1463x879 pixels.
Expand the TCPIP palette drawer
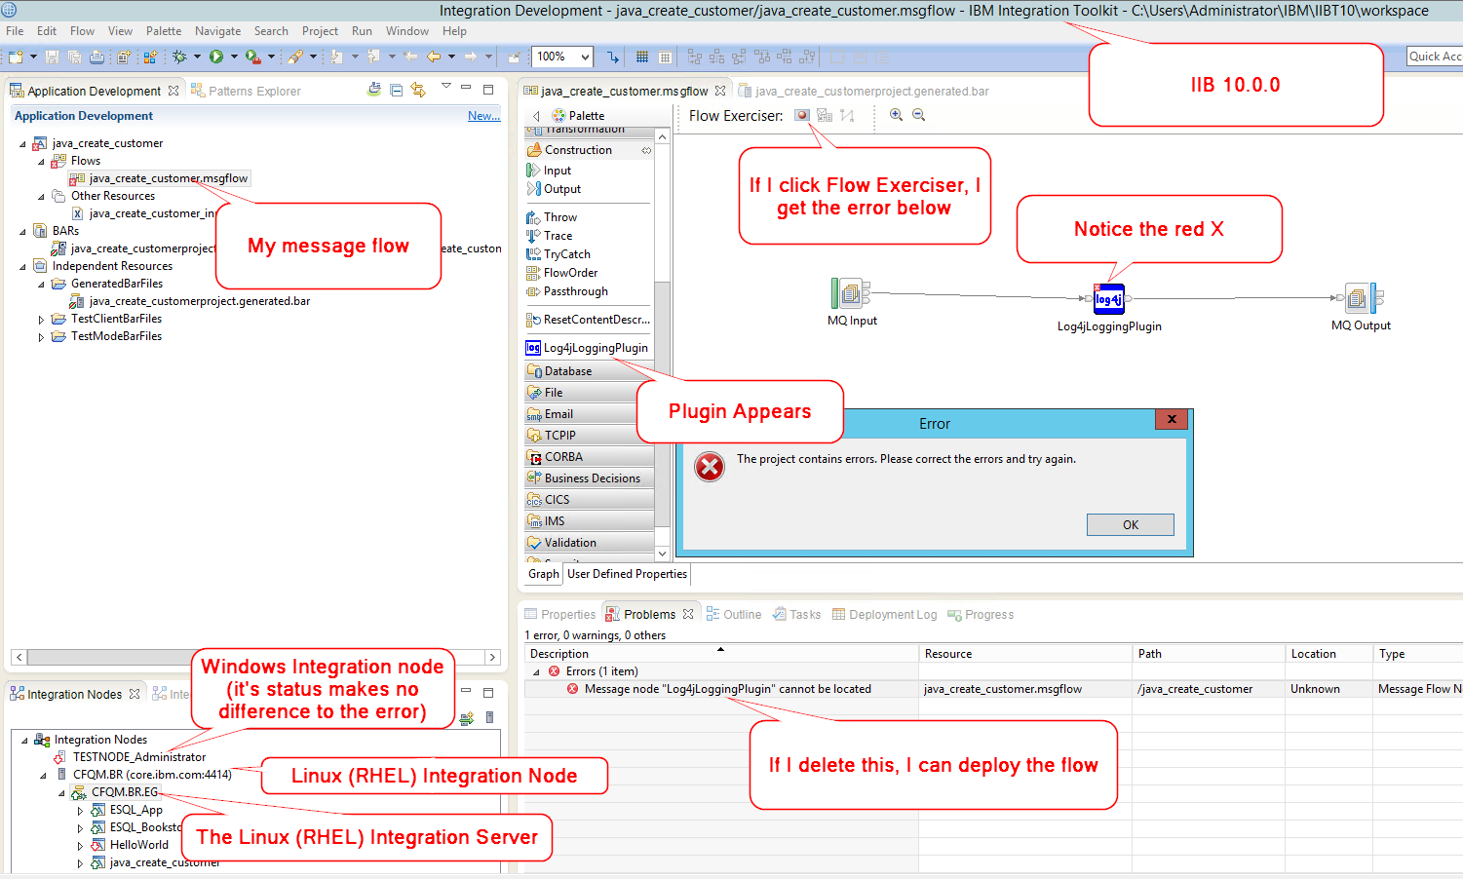coord(589,436)
